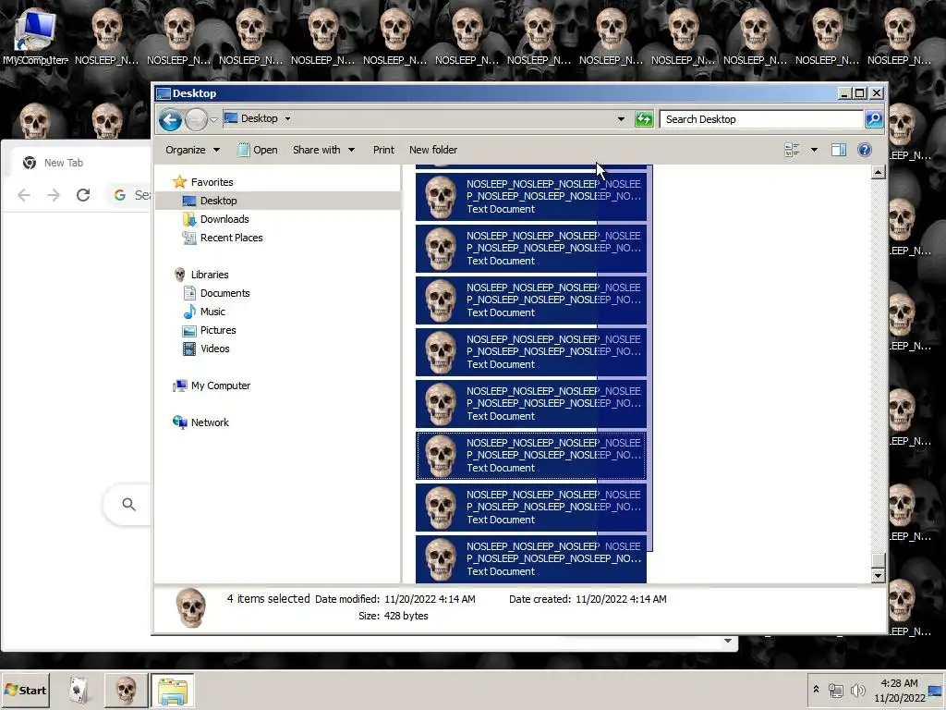Expand the Desktop breadcrumb arrow

(288, 119)
